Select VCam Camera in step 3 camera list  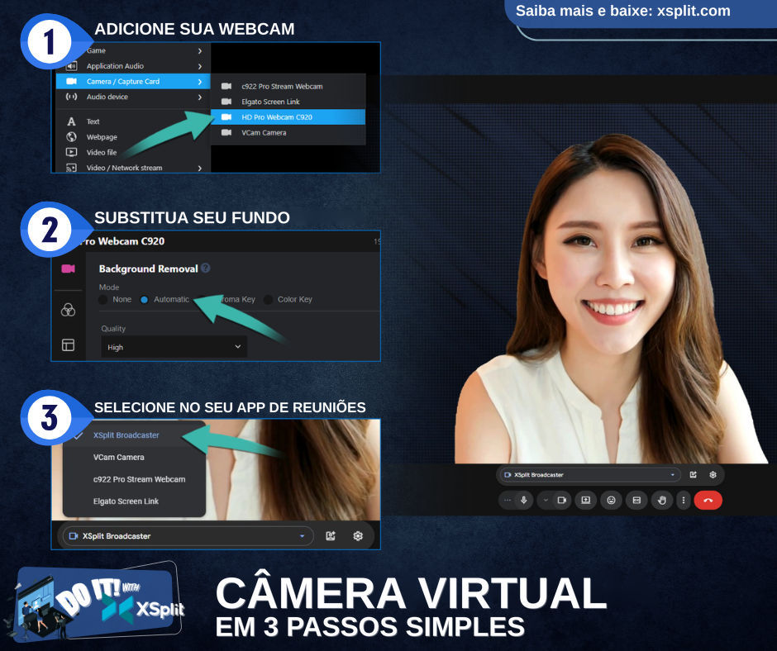(x=134, y=458)
